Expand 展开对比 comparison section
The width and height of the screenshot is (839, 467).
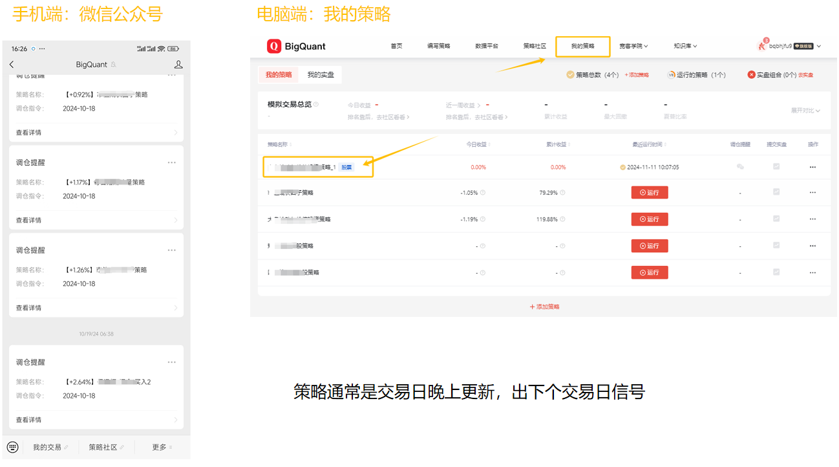(805, 111)
